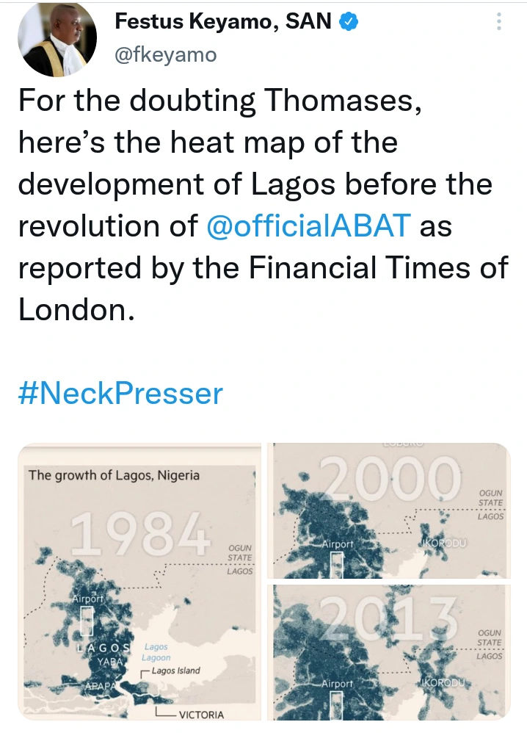Click the VICTORIA label on the map
The image size is (527, 733).
(201, 714)
